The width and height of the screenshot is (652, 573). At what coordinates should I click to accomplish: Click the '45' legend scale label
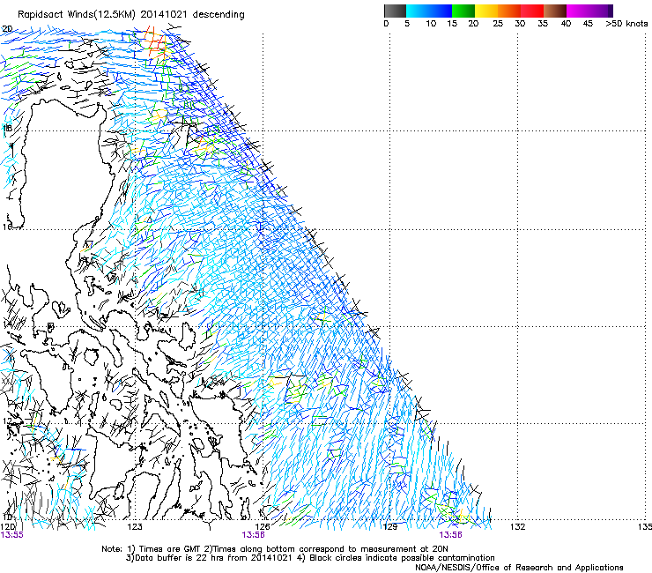pyautogui.click(x=588, y=24)
